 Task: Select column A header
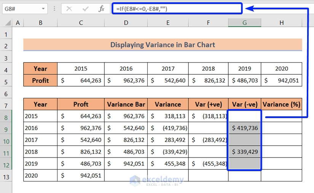coord(18,23)
